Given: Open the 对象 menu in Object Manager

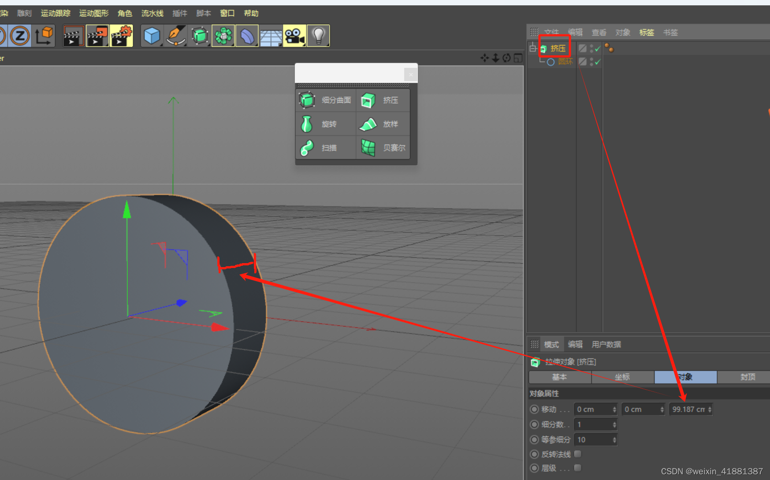Looking at the screenshot, I should click(x=622, y=32).
